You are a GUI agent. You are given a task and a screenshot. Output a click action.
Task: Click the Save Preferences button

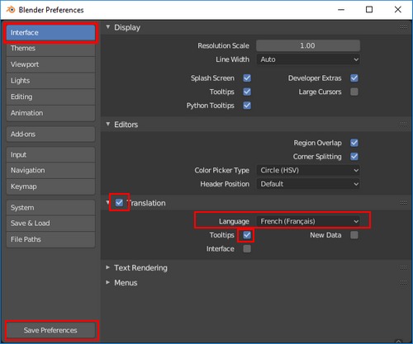point(50,330)
